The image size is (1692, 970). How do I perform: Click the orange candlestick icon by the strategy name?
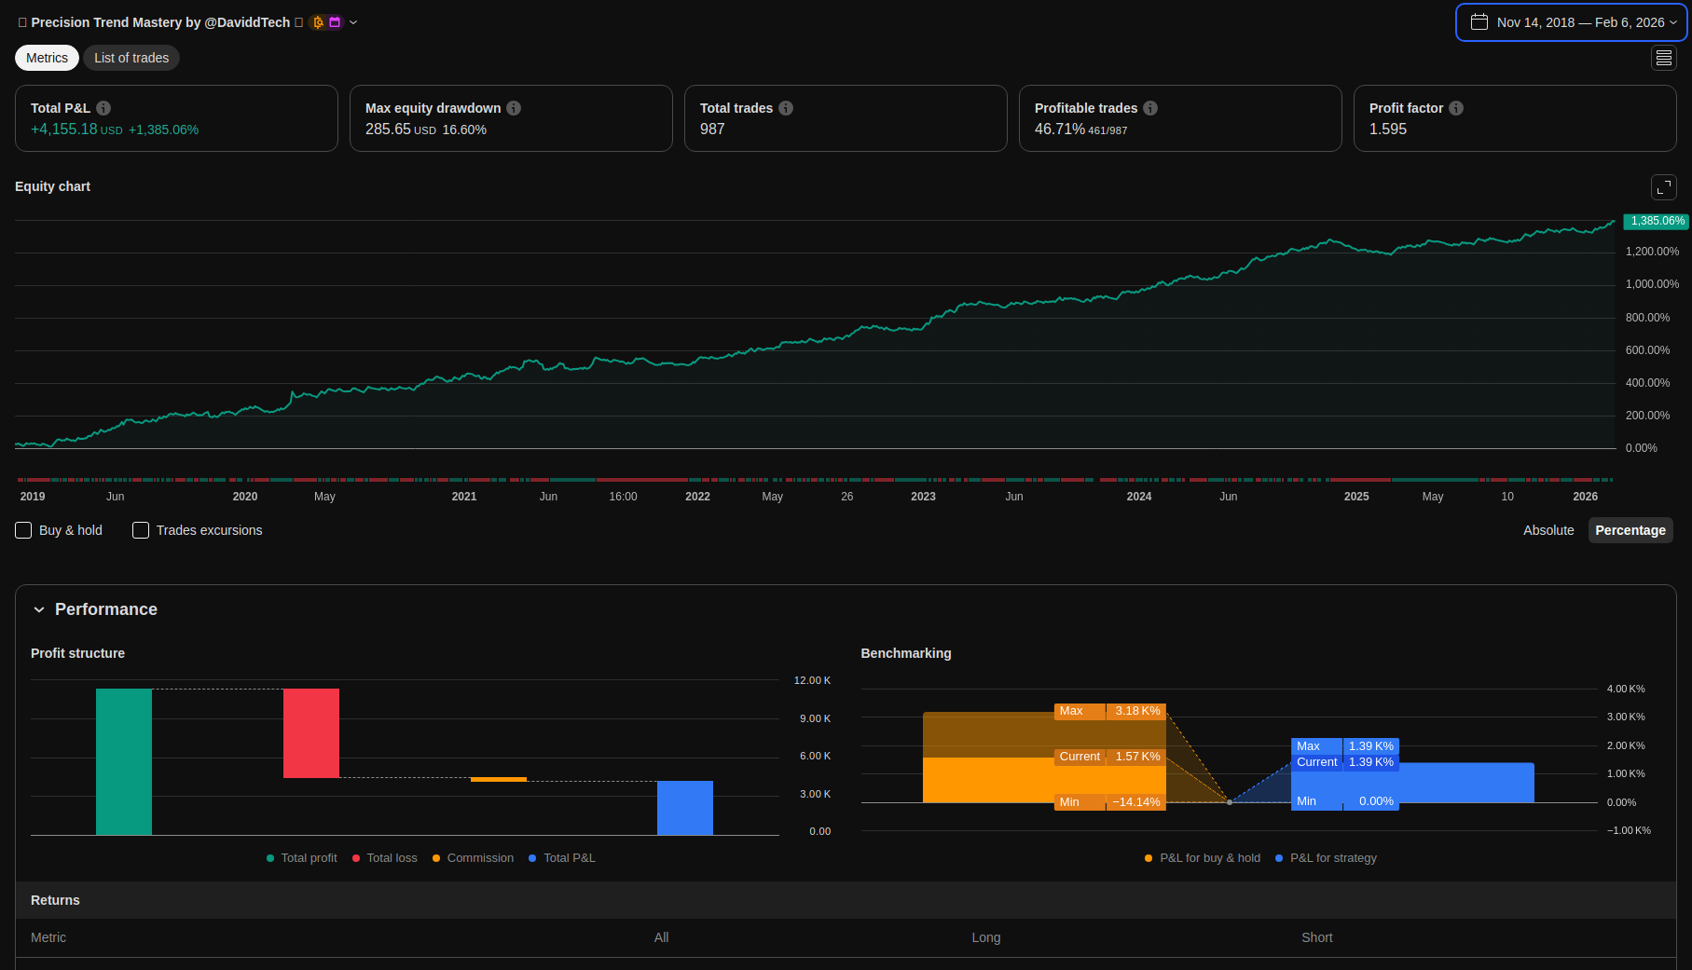pyautogui.click(x=318, y=22)
